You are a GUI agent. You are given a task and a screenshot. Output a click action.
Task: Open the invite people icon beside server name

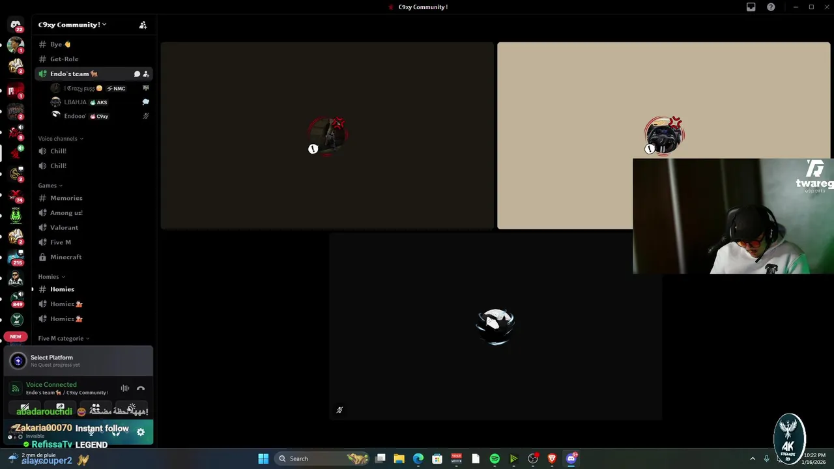pyautogui.click(x=143, y=25)
